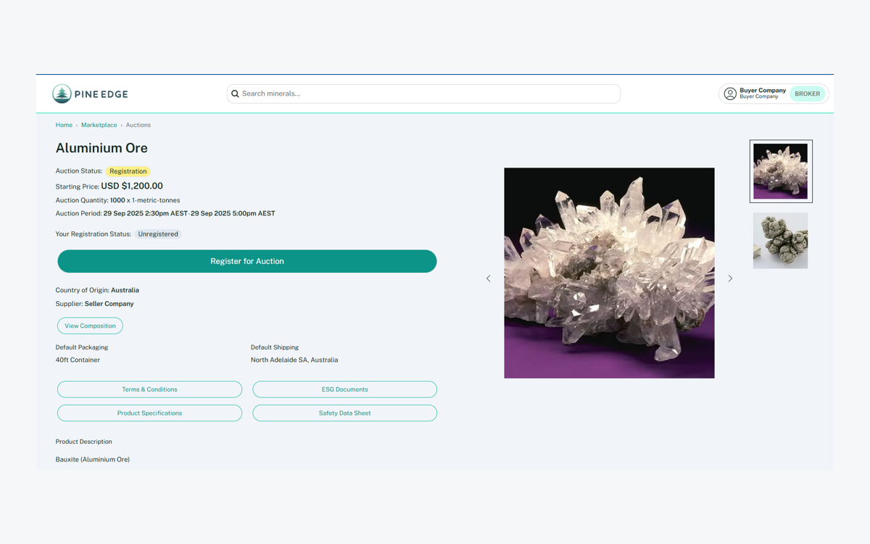Open the ESG Documents
The width and height of the screenshot is (870, 544).
(x=344, y=390)
